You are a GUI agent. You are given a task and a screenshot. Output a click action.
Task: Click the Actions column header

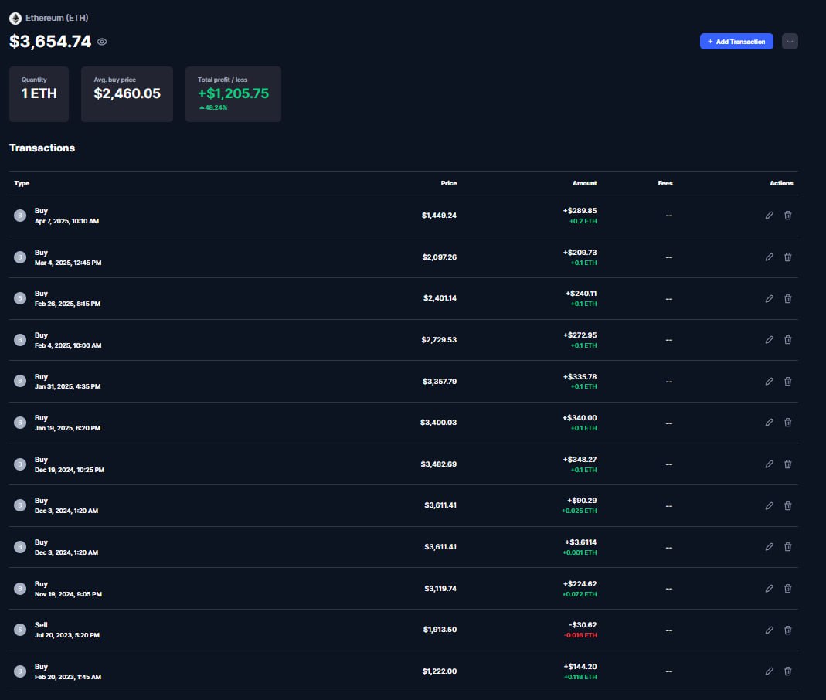coord(781,183)
